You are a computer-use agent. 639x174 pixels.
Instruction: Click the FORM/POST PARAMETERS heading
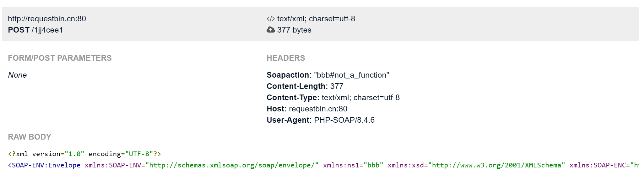[x=60, y=58]
